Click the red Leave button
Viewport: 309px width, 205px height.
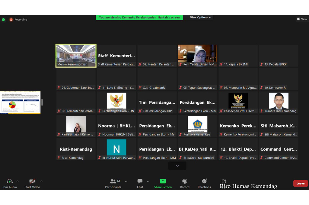click(300, 183)
